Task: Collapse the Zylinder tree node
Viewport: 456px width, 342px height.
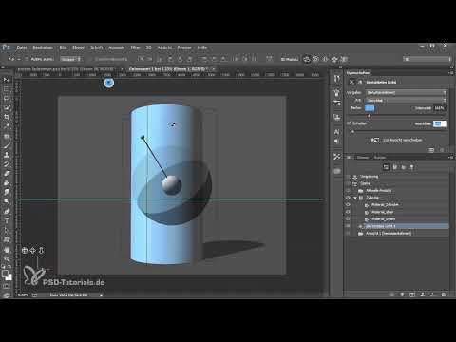Action: (355, 198)
